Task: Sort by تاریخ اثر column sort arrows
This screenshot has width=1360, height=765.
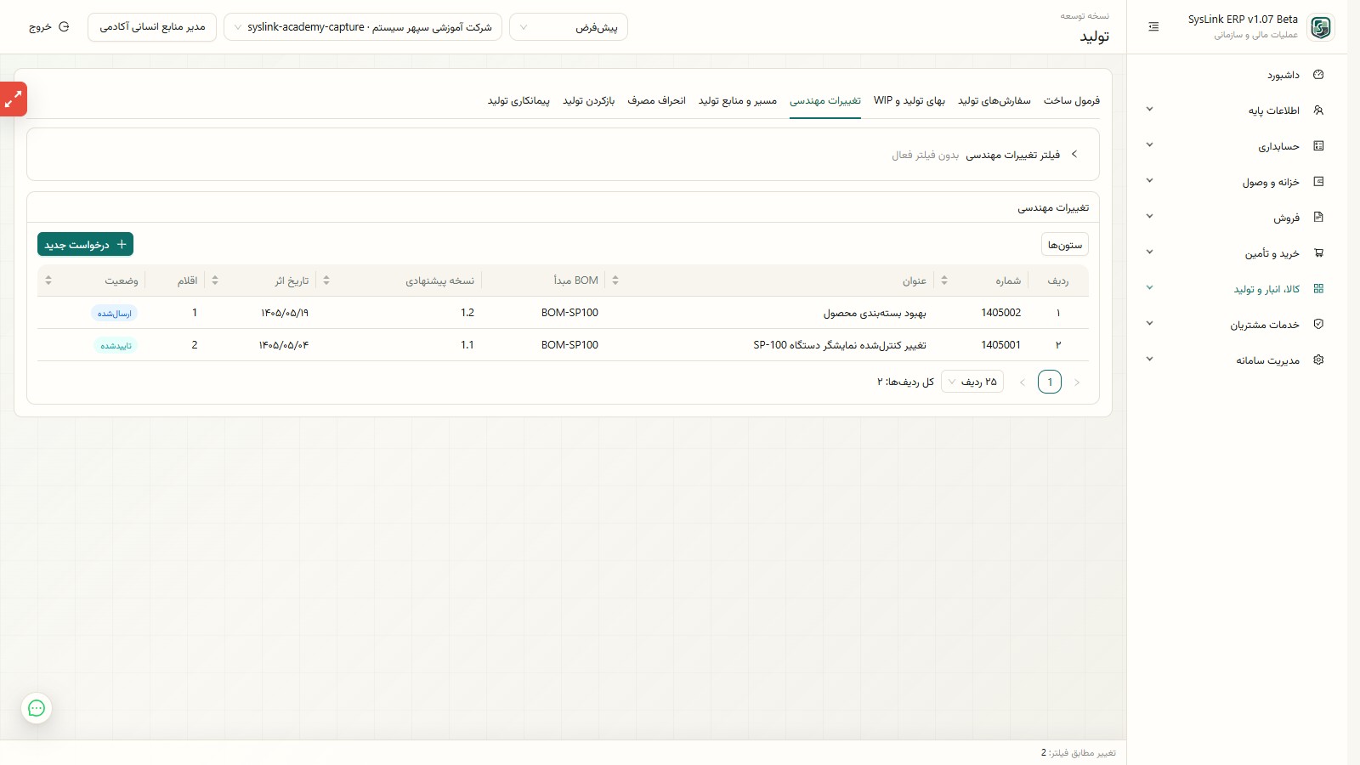Action: (215, 280)
